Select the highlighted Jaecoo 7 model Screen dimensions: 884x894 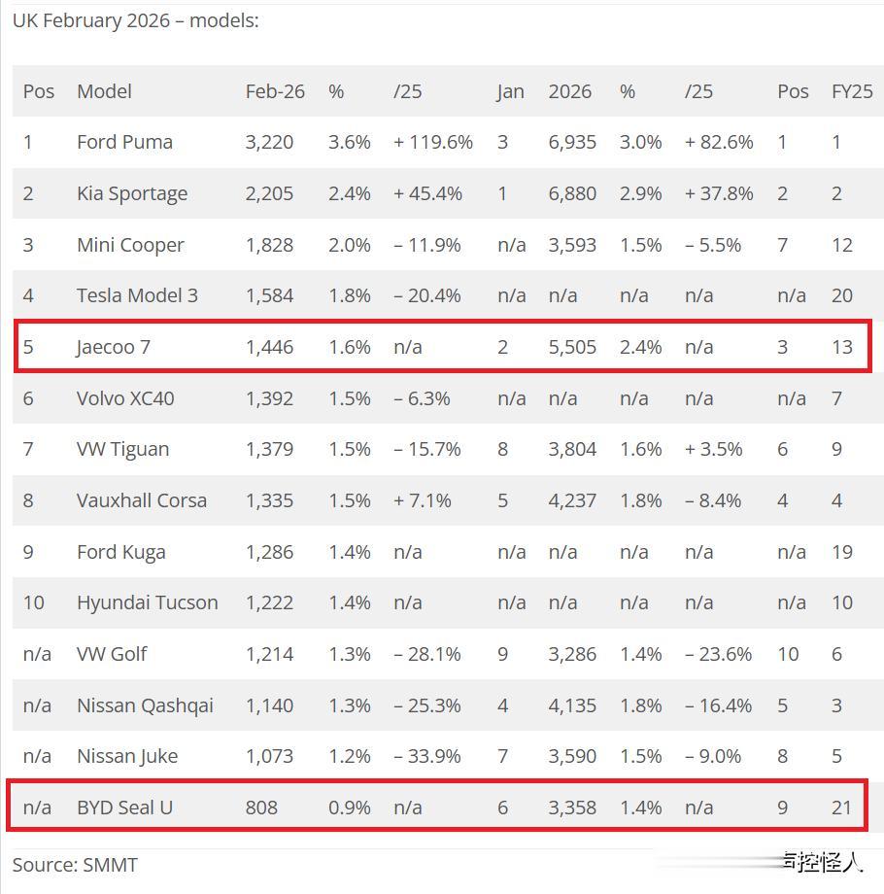[114, 347]
